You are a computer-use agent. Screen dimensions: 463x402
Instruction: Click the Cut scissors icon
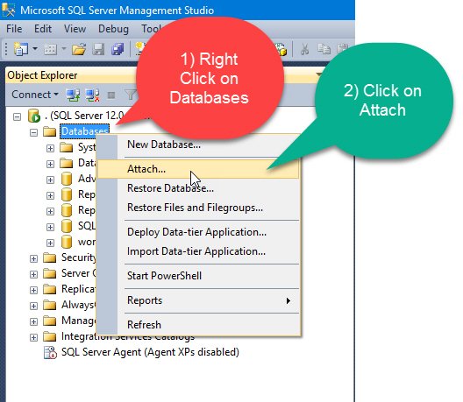click(x=304, y=49)
